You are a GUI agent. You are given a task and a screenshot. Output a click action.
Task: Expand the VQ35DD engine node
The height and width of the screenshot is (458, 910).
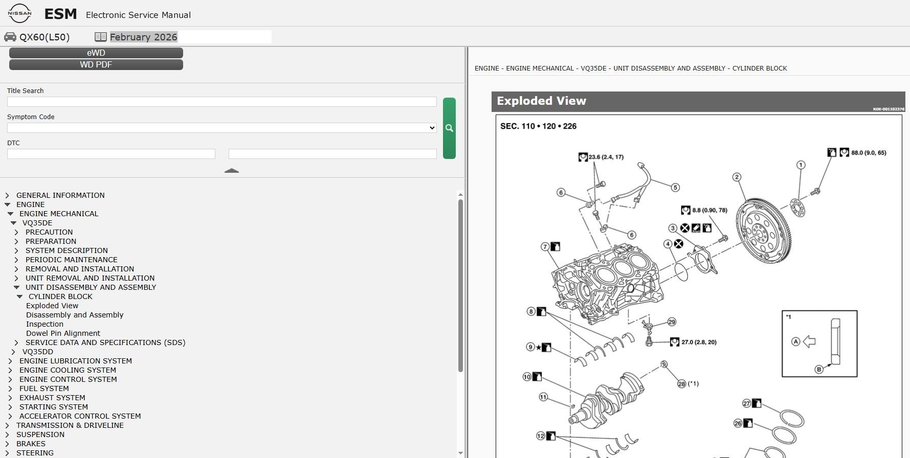tap(13, 352)
